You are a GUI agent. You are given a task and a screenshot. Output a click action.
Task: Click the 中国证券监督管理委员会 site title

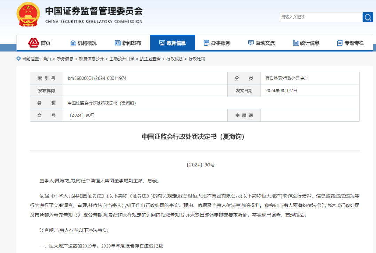point(94,11)
